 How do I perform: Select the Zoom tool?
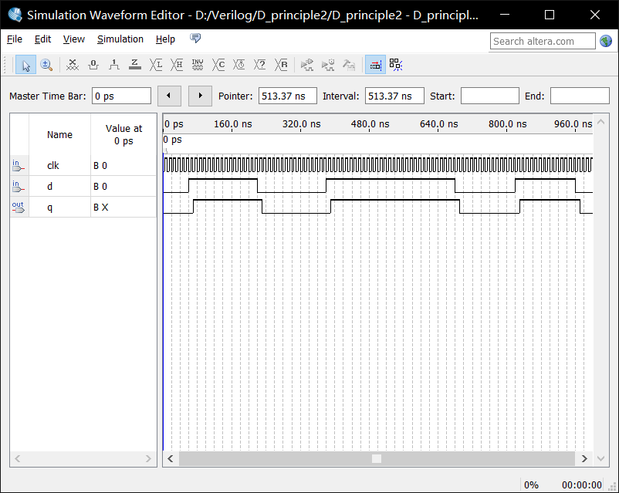tap(46, 65)
